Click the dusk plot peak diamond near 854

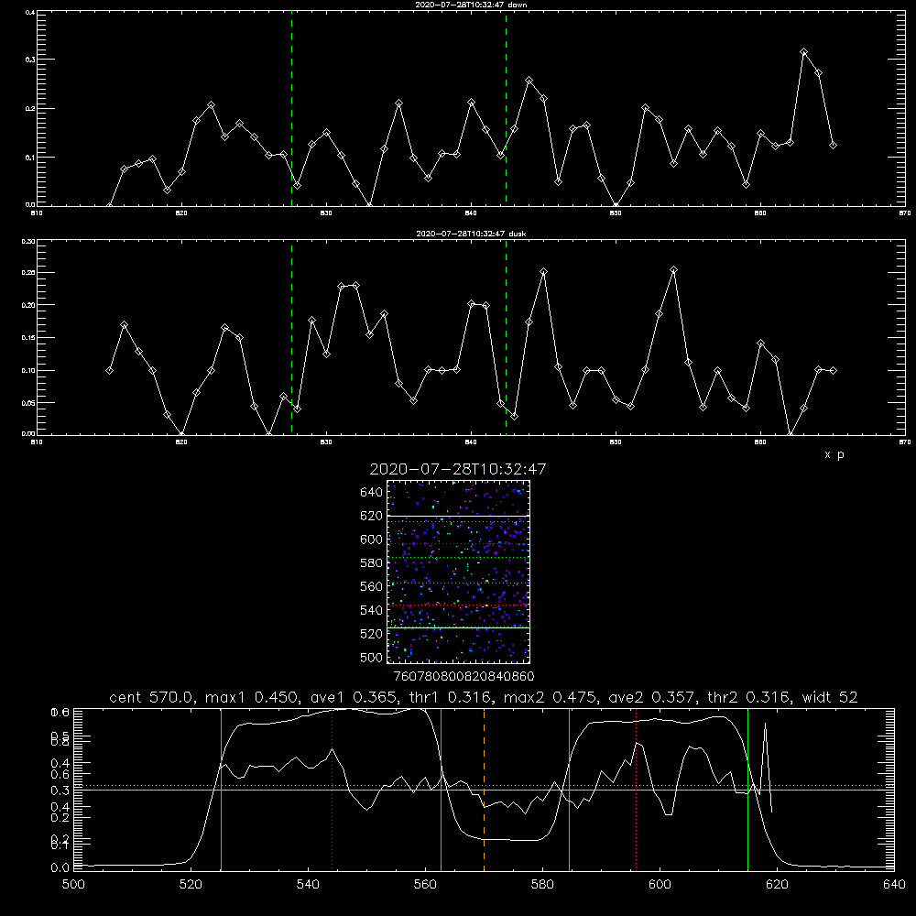tap(673, 270)
